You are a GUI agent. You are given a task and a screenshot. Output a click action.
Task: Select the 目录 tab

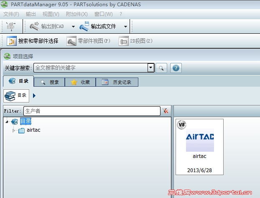(18, 81)
